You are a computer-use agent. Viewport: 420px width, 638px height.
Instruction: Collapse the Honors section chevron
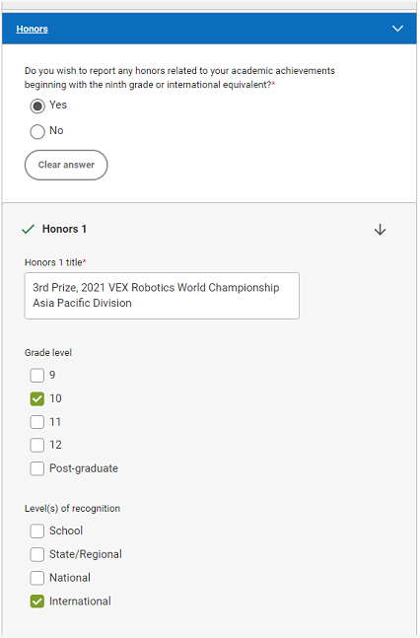397,29
